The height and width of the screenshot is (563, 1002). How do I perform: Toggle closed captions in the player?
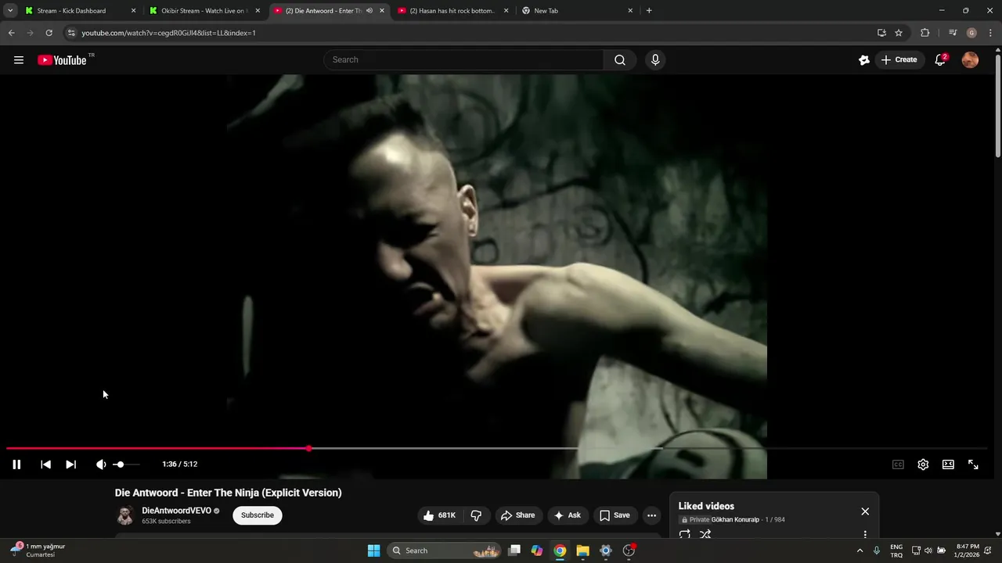[898, 464]
